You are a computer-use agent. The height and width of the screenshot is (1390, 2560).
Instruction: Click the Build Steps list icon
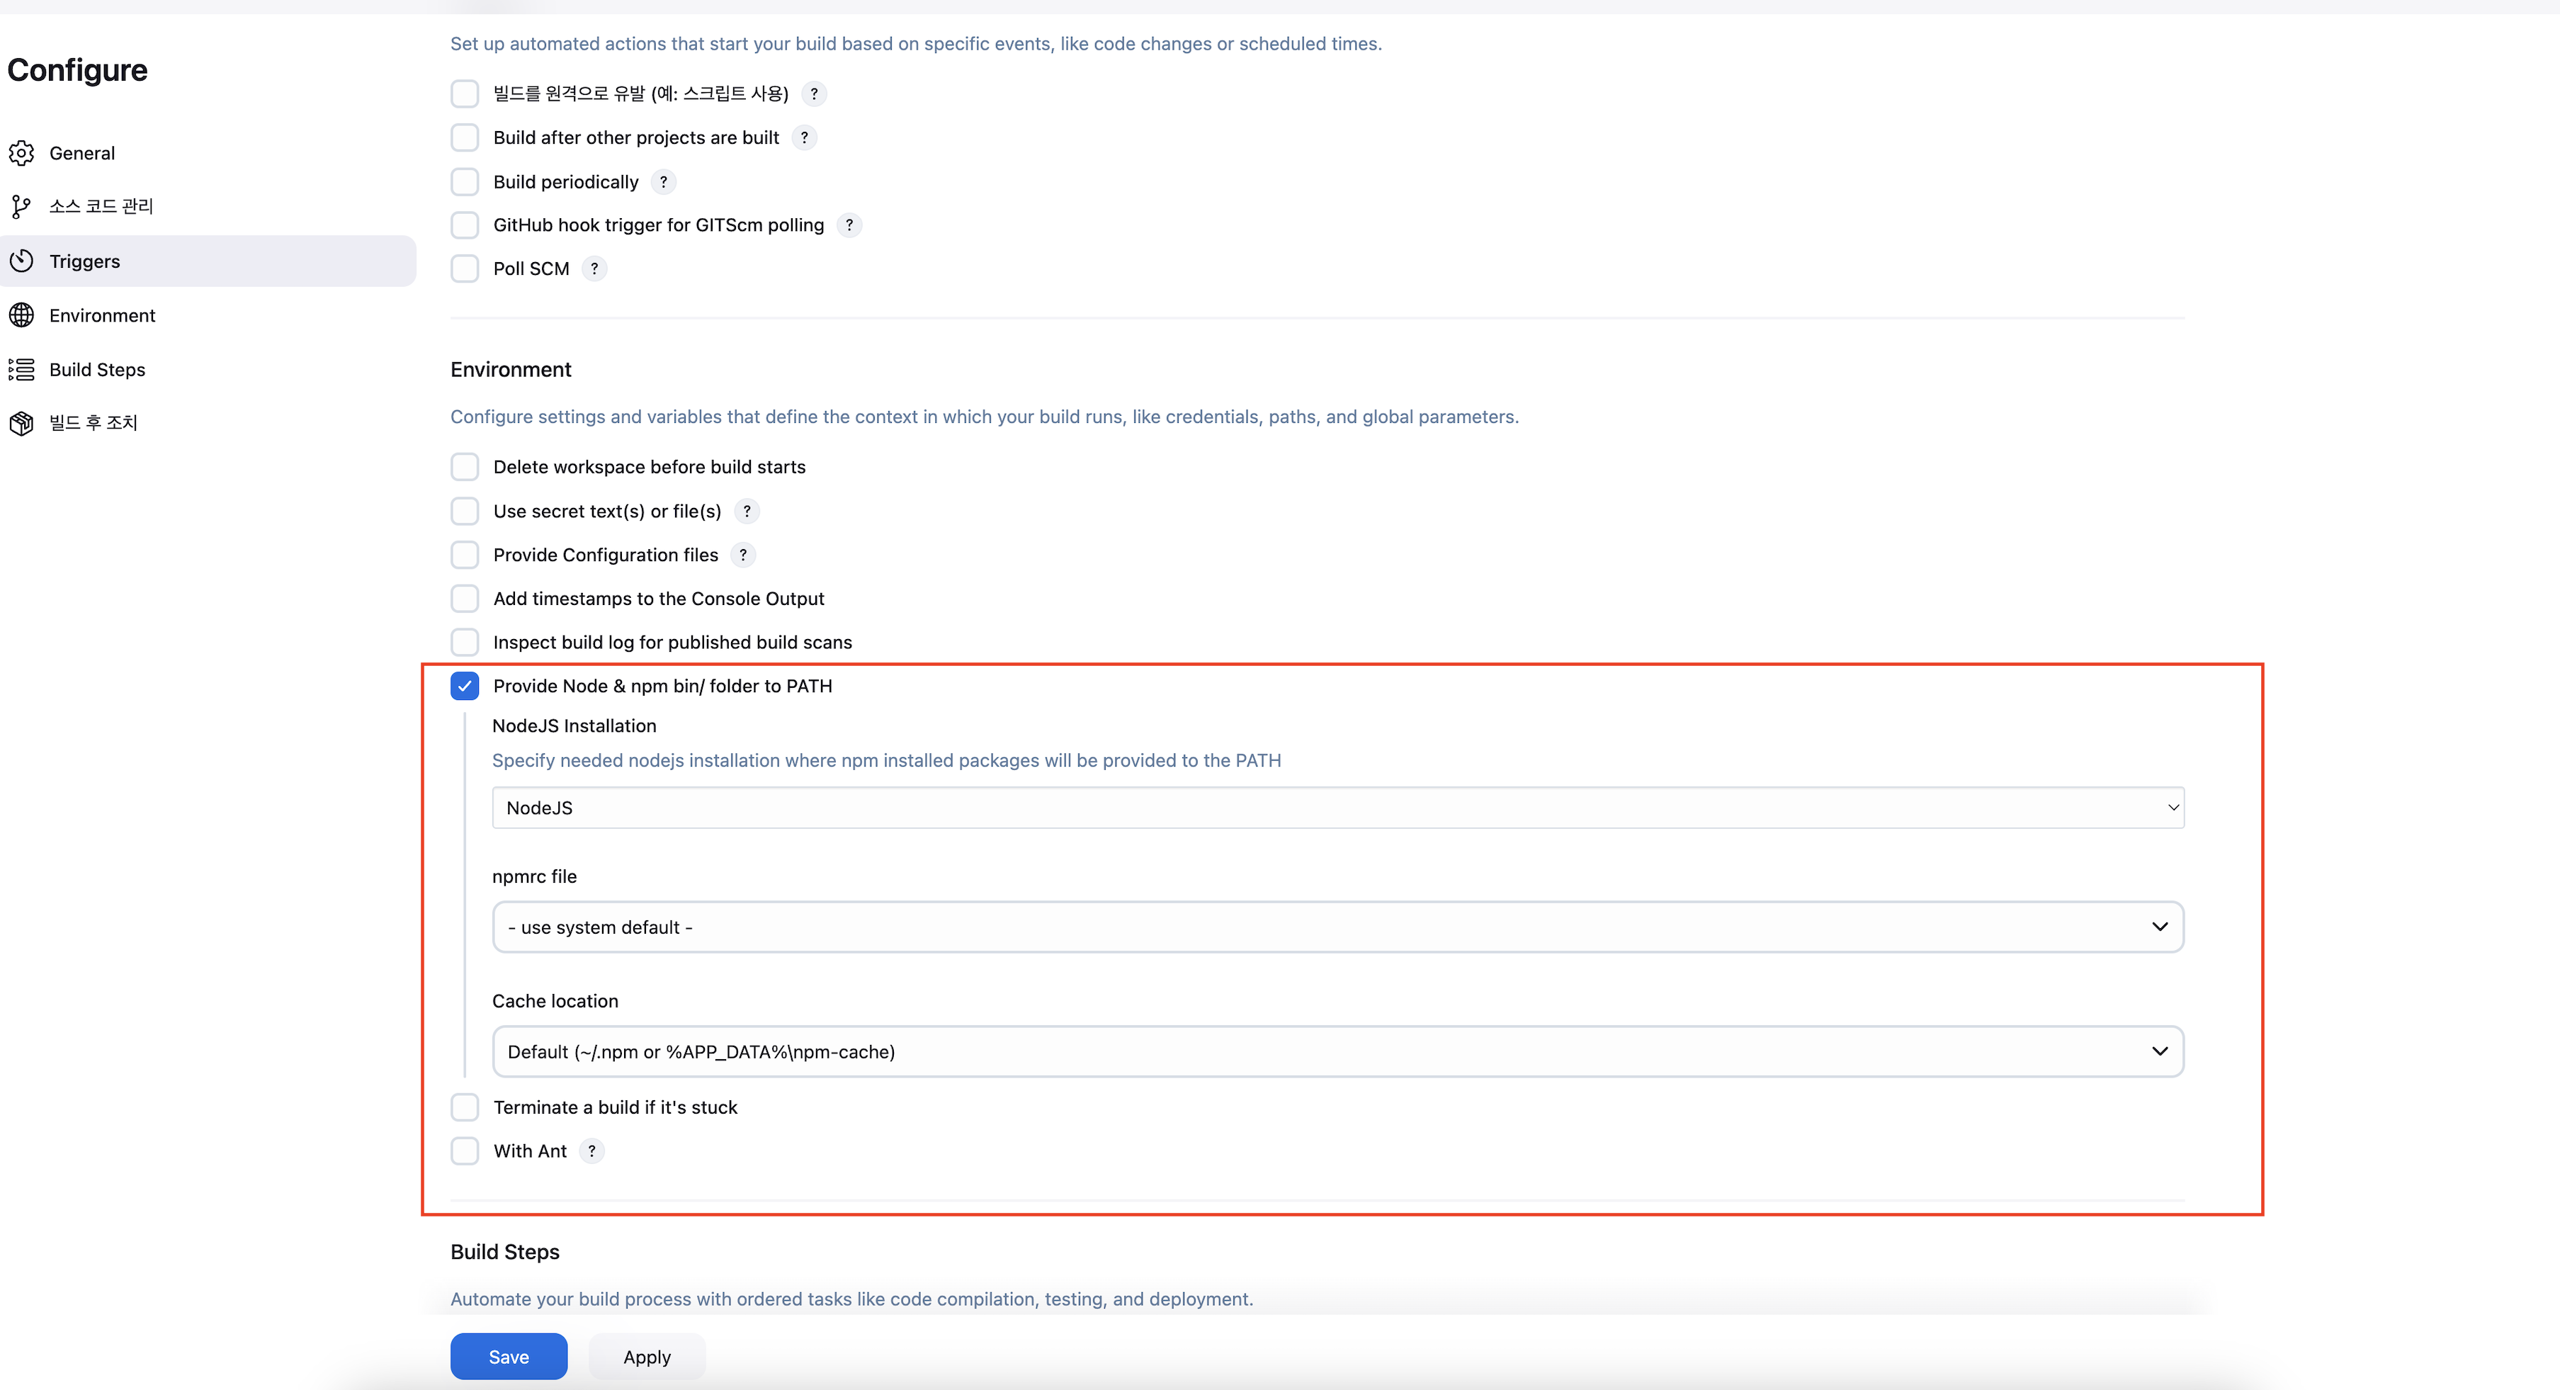[x=22, y=370]
